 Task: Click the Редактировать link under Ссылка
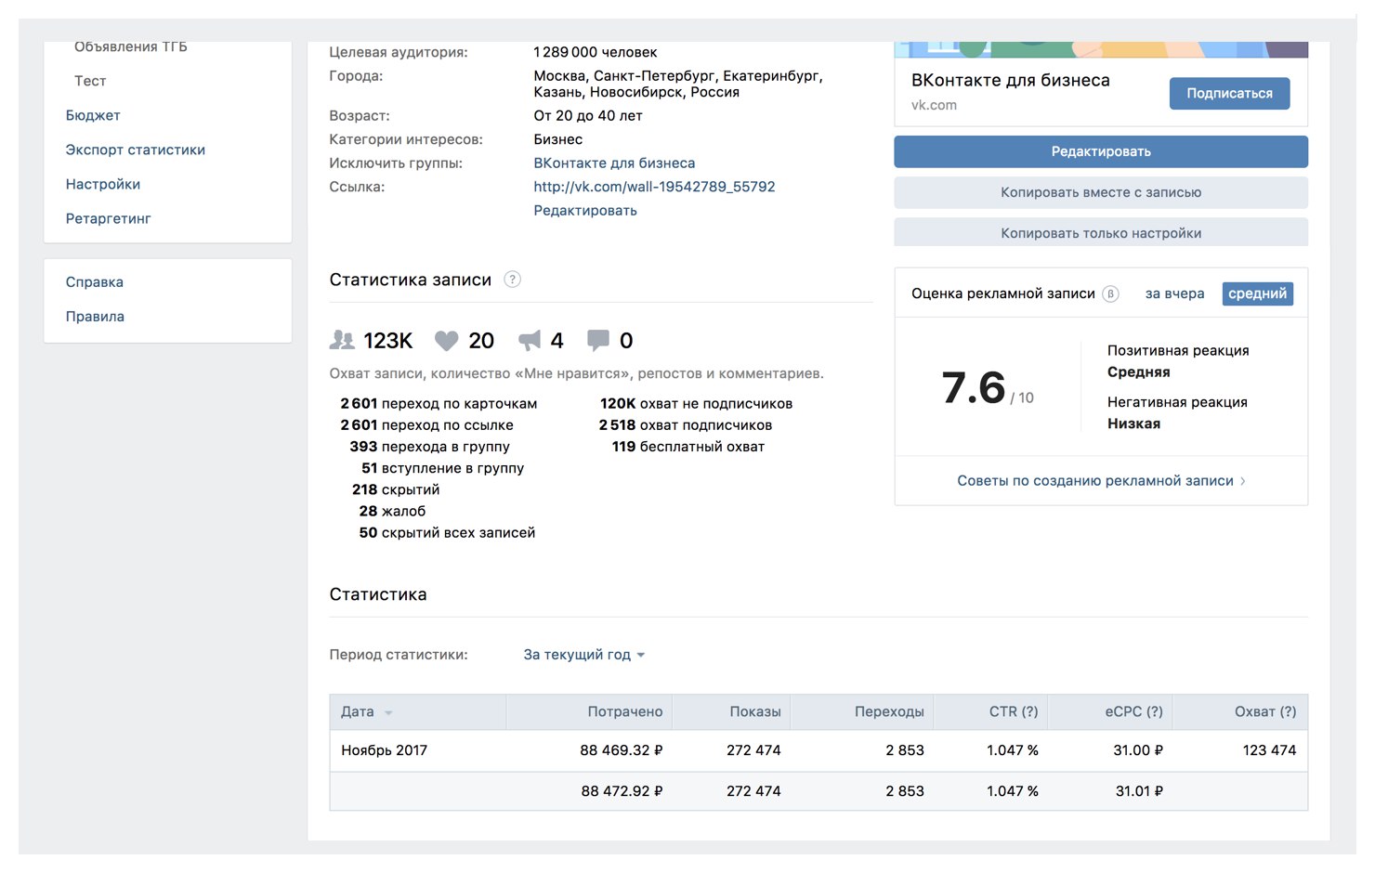tap(585, 211)
